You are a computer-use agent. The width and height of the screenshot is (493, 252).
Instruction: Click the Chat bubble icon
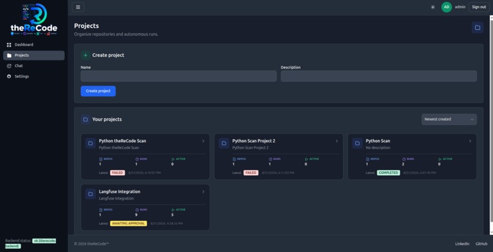point(9,66)
